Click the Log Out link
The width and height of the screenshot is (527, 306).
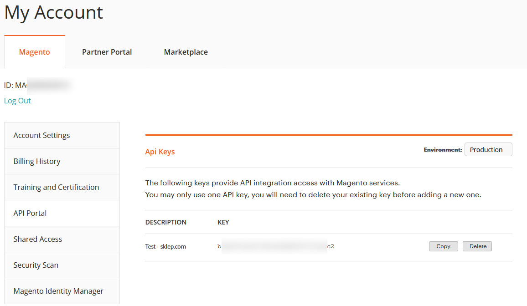pos(17,101)
